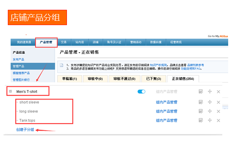
Task: Delete the short sleeve subgroup with X
Action: (218, 102)
